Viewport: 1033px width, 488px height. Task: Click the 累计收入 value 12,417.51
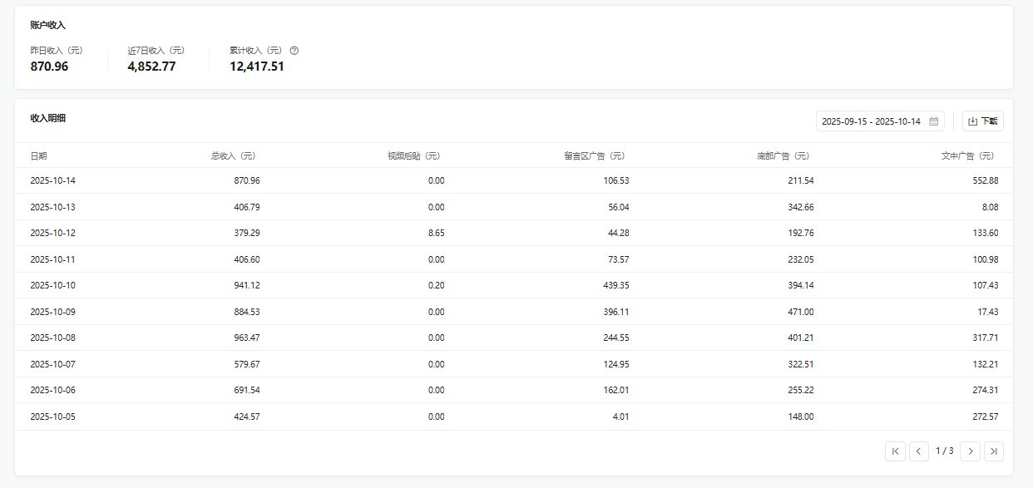click(257, 67)
